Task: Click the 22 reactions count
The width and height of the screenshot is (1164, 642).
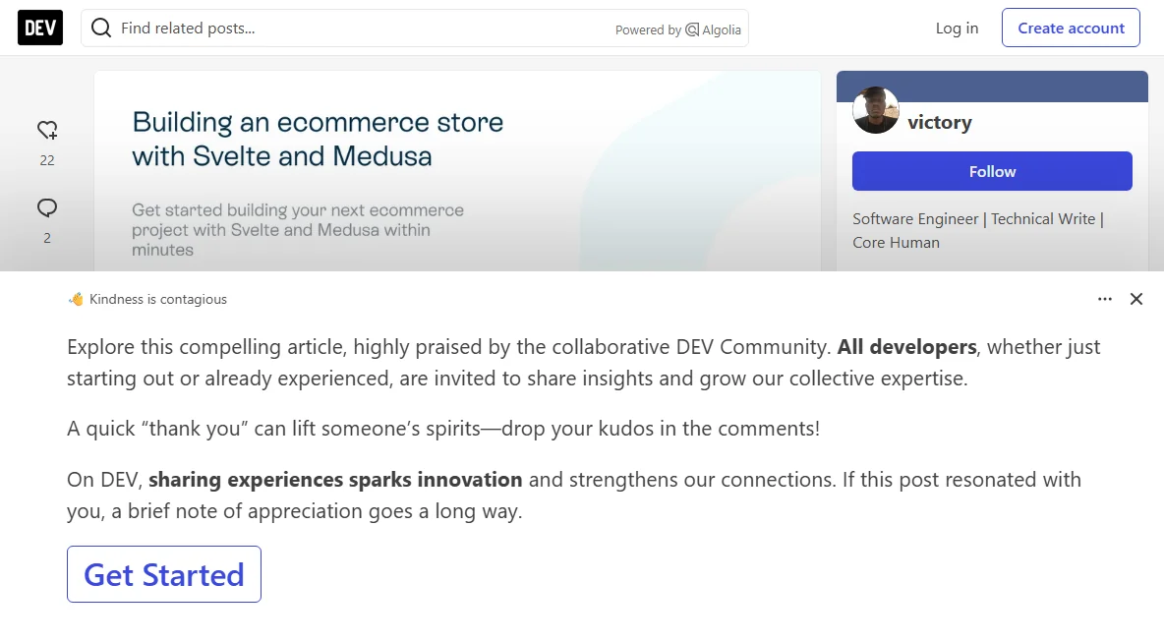Action: 47,160
